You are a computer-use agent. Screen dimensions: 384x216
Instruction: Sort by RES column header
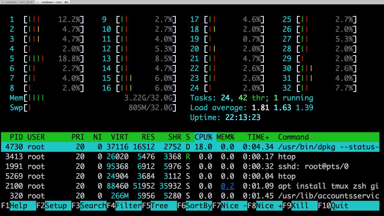(148, 137)
